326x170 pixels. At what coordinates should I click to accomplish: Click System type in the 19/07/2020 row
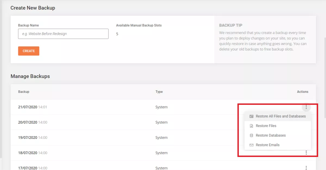(161, 137)
